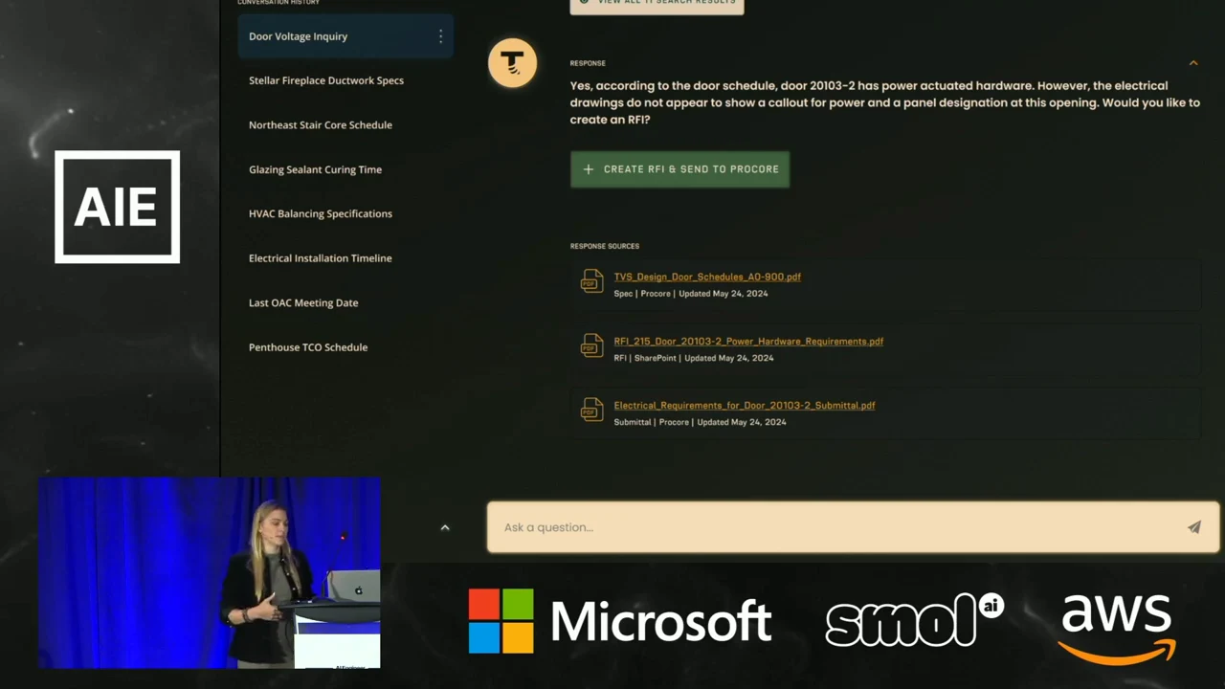The width and height of the screenshot is (1225, 689).
Task: Collapse the Response section chevron
Action: (x=1193, y=63)
